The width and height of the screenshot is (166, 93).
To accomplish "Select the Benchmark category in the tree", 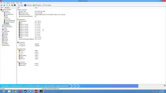I will coord(6,45).
